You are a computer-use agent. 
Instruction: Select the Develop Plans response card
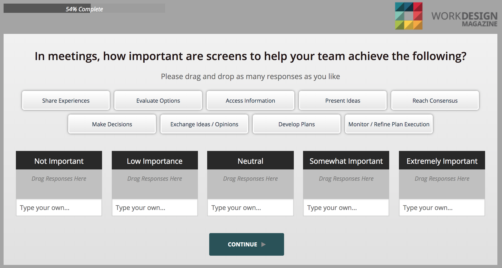296,124
